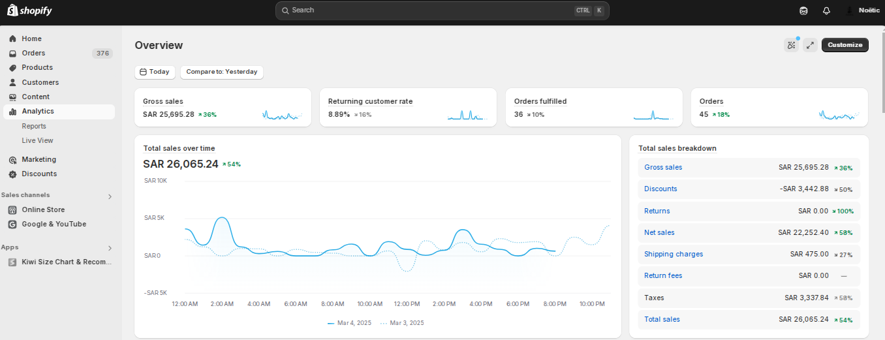885x340 pixels.
Task: Click the Shopify logo in the top bar
Action: (29, 10)
